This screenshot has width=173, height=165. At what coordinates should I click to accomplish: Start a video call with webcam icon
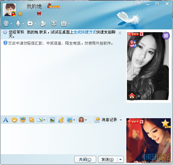pos(6,23)
